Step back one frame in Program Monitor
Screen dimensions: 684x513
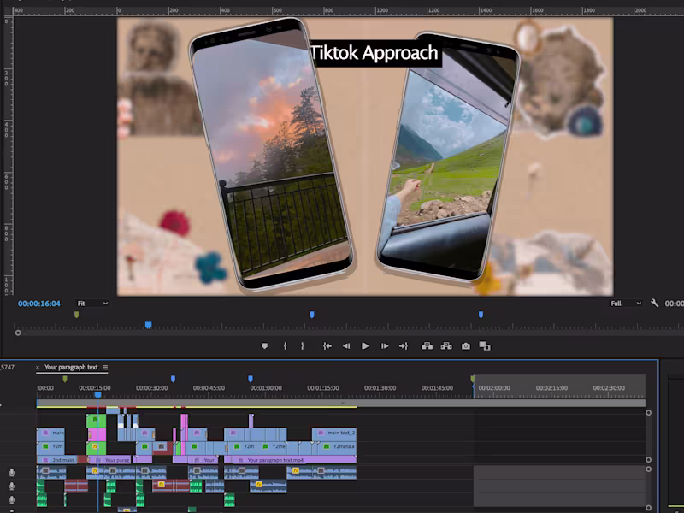click(346, 346)
